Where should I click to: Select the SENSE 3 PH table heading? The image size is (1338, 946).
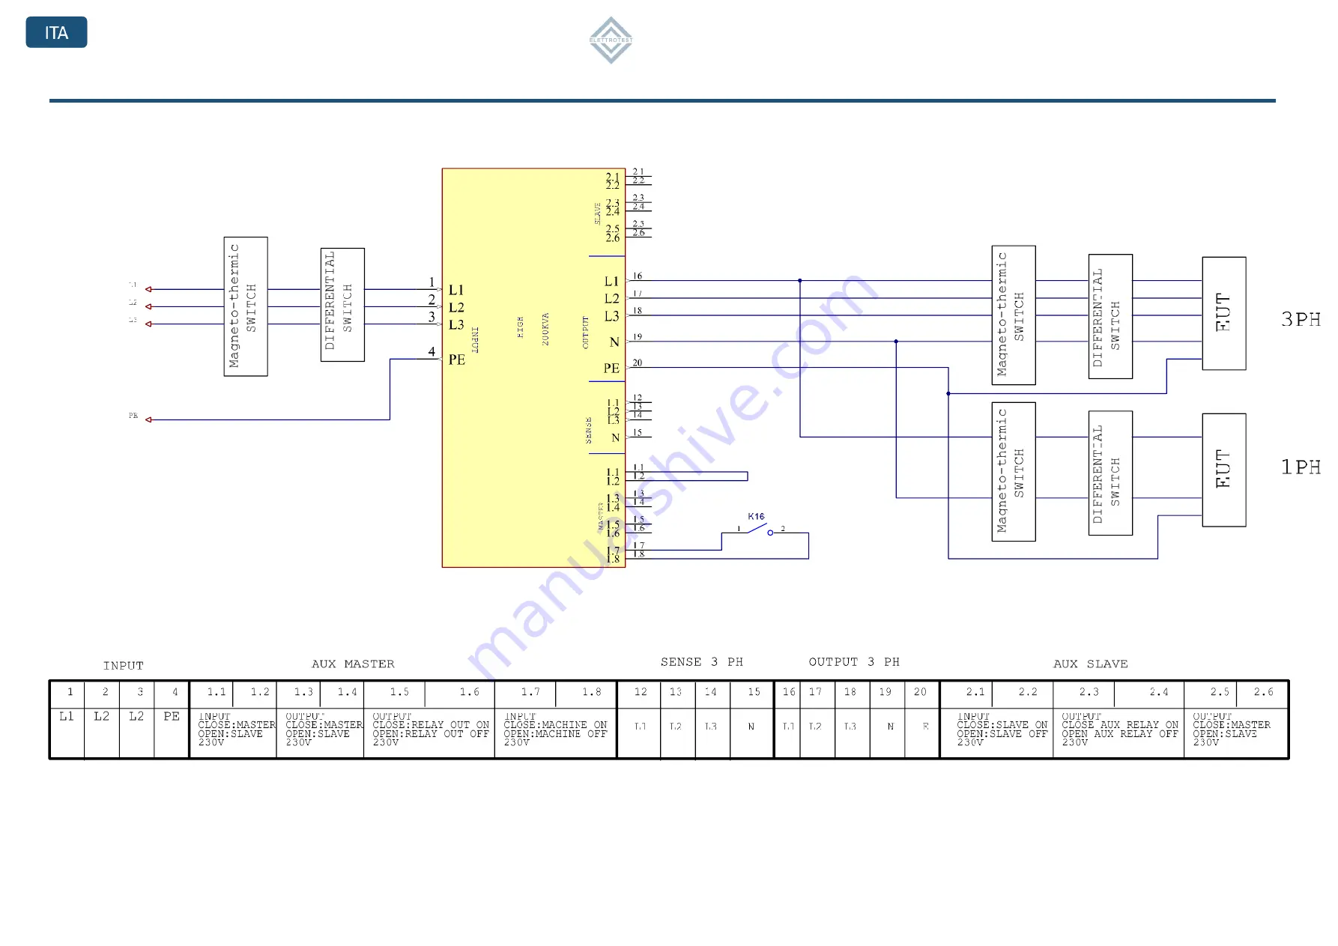702,662
